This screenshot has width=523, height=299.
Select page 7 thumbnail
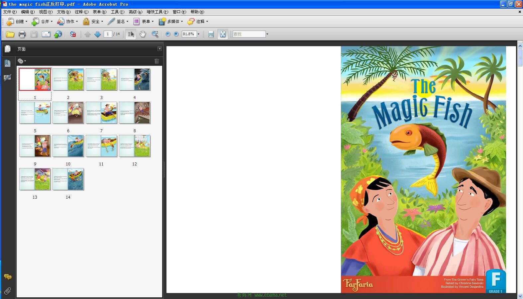point(101,113)
